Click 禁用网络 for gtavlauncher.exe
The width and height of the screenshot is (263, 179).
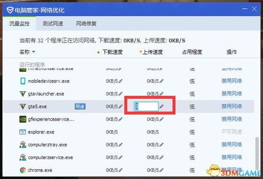click(232, 94)
